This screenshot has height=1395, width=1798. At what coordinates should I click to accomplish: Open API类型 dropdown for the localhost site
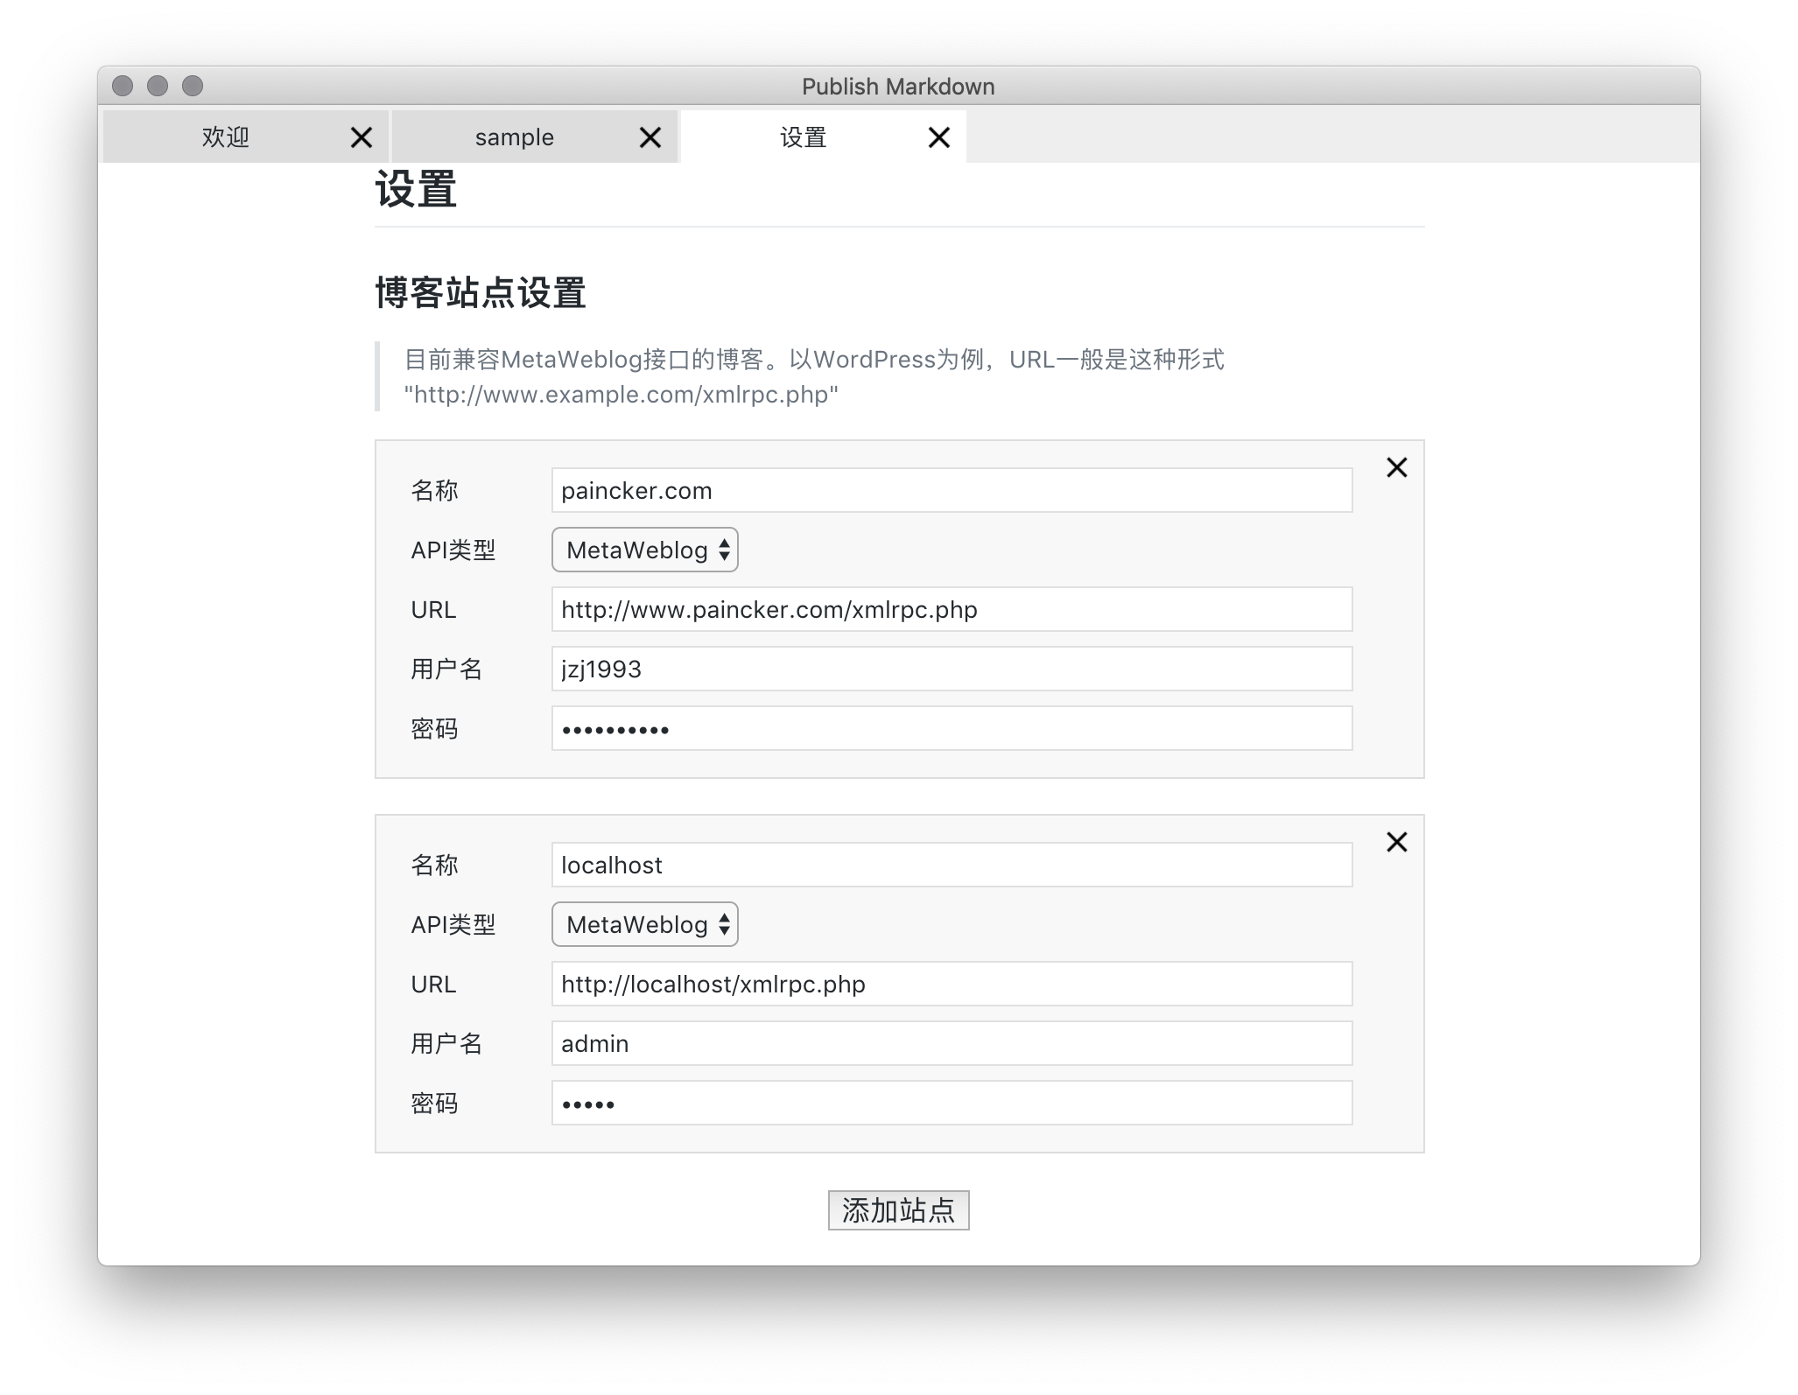coord(645,924)
